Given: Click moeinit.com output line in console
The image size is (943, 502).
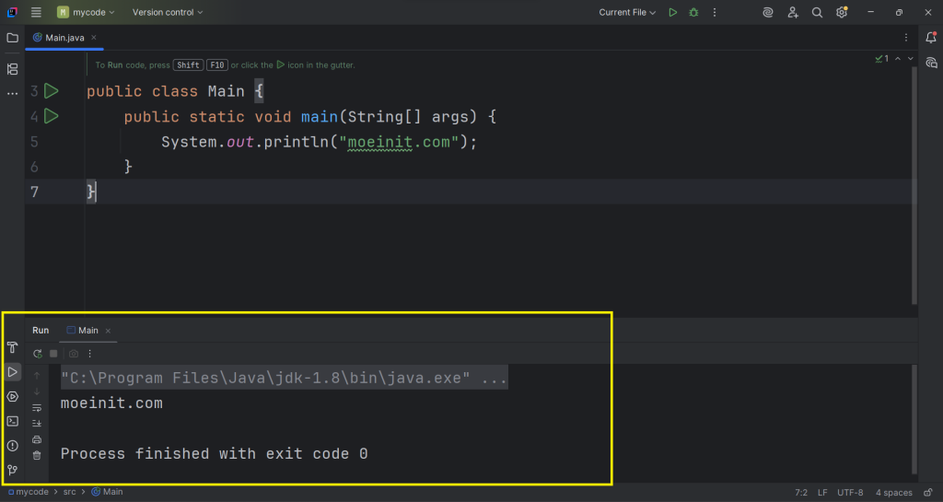Looking at the screenshot, I should (x=111, y=403).
